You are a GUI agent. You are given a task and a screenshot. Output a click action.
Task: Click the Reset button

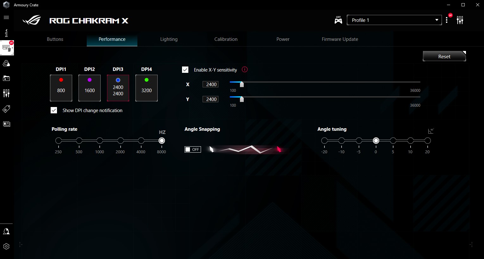click(444, 56)
